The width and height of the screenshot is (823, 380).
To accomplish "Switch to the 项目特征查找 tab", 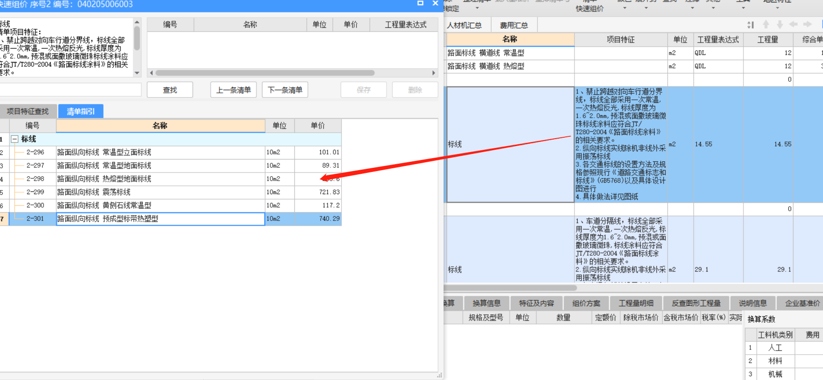I will point(28,111).
